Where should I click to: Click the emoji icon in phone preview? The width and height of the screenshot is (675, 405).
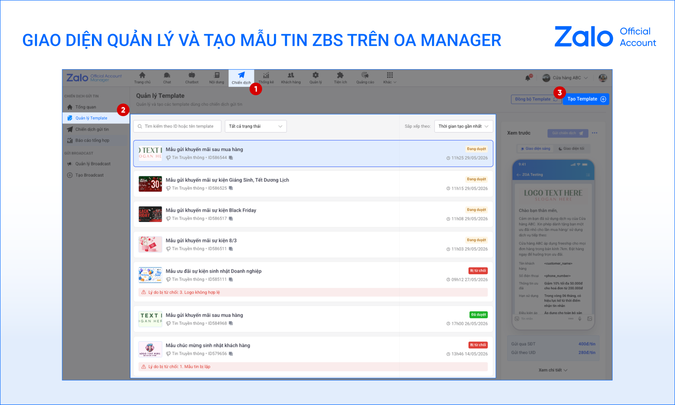pos(517,319)
